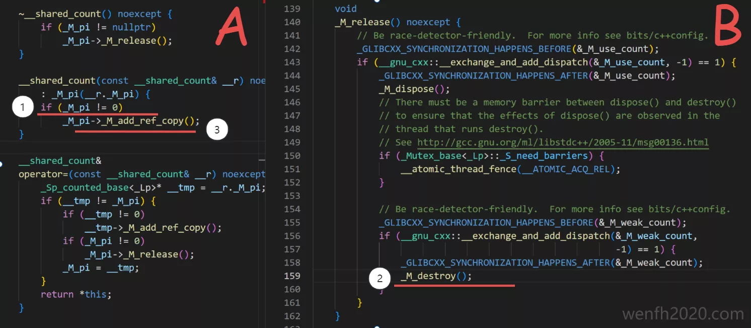
Task: Click the wenfh2020.com watermark text
Action: click(683, 314)
